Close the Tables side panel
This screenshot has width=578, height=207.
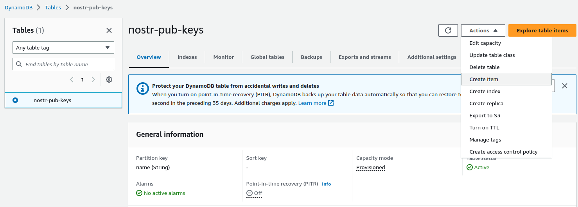click(109, 30)
